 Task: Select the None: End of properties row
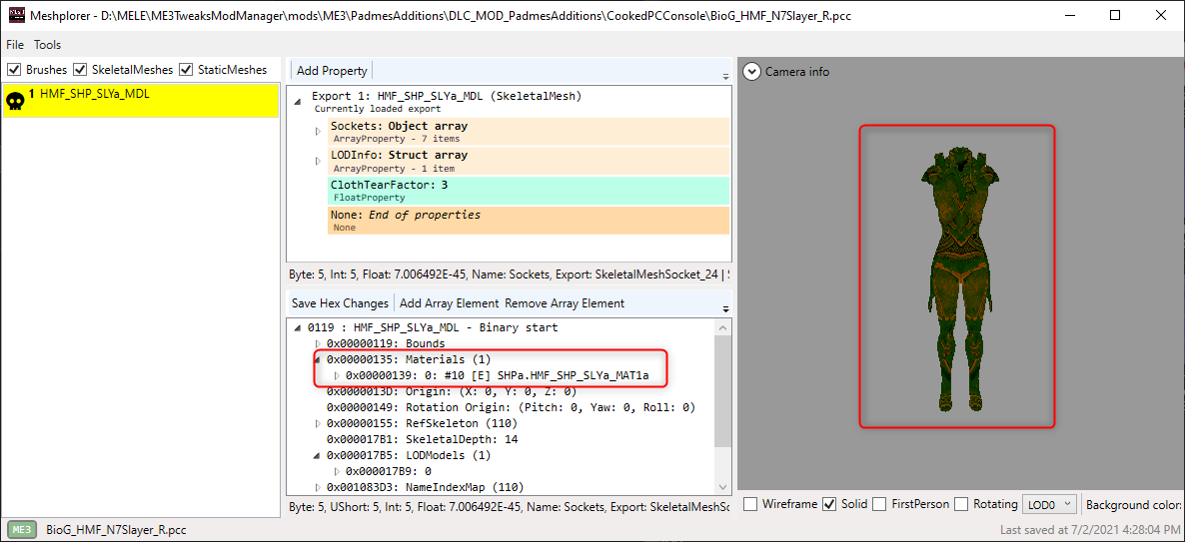tap(529, 222)
